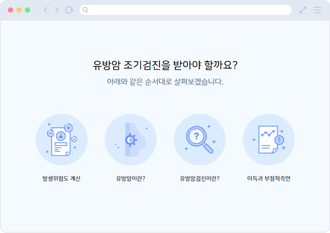Go back with the browser back arrow
Image resolution: width=330 pixels, height=233 pixels.
click(46, 10)
